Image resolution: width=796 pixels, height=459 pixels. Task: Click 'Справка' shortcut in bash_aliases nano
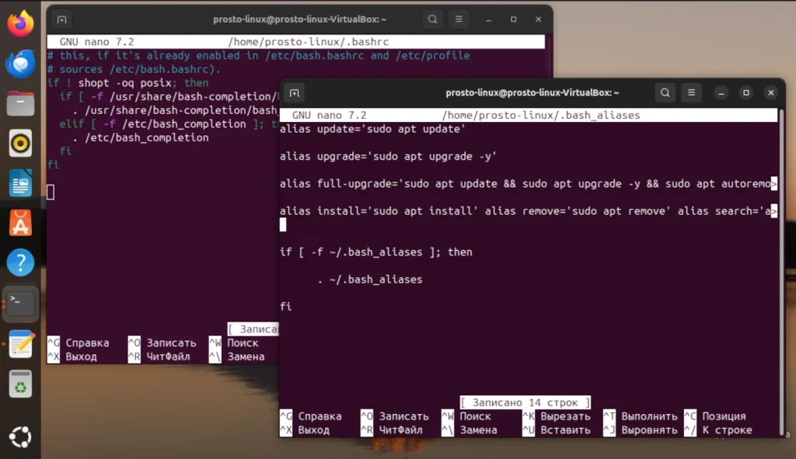click(x=311, y=416)
